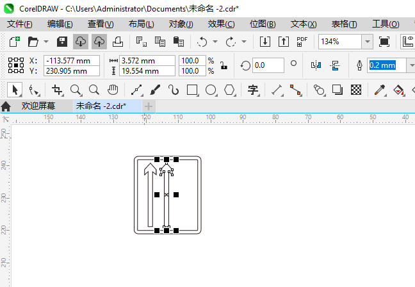This screenshot has width=415, height=287.
Task: Open the dropdown arrow next to Open folder
Action: (46, 42)
